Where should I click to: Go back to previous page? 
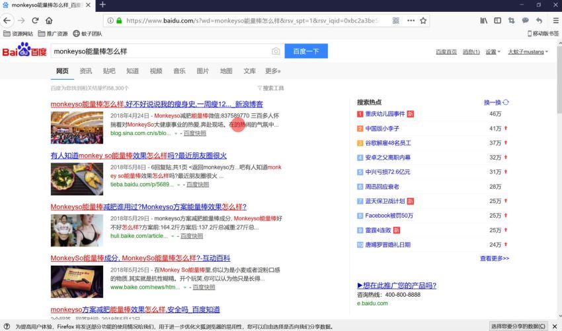click(7, 20)
